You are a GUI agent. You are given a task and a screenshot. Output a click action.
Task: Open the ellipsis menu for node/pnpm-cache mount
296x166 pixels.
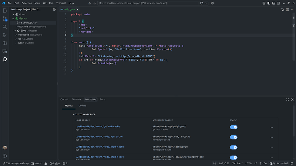coord(272,148)
